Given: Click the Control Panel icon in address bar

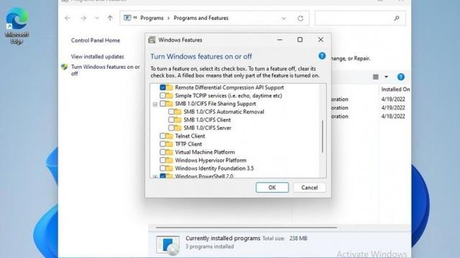Looking at the screenshot, I should pyautogui.click(x=127, y=18).
